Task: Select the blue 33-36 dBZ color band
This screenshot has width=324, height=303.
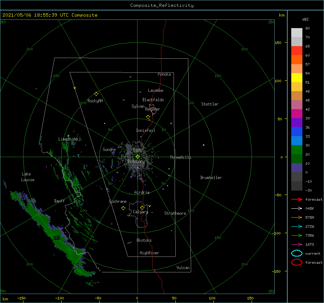Action: click(297, 132)
